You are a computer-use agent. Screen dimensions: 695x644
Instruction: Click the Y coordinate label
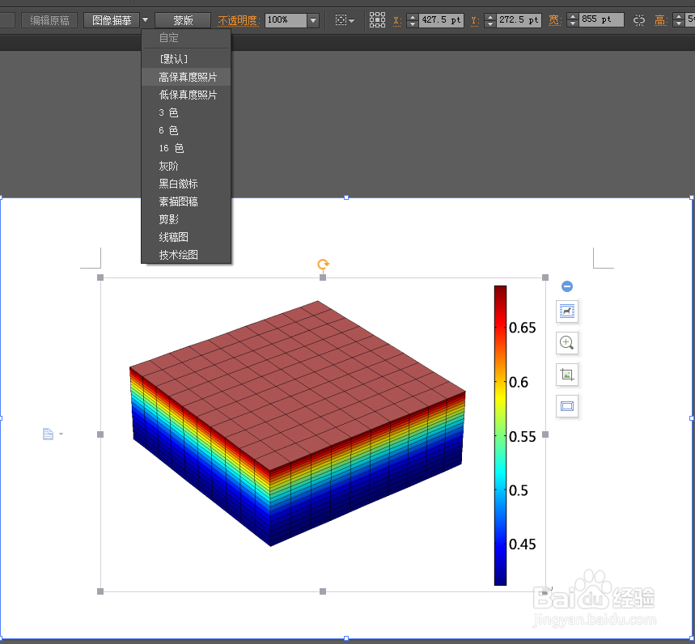click(x=475, y=20)
